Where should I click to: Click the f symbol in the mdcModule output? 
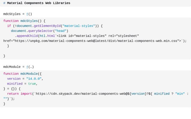point(27,67)
